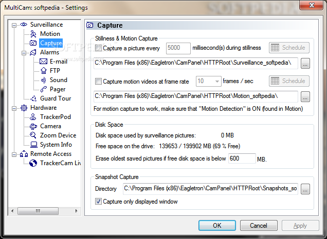Click the Guard Tour icon

coord(33,98)
